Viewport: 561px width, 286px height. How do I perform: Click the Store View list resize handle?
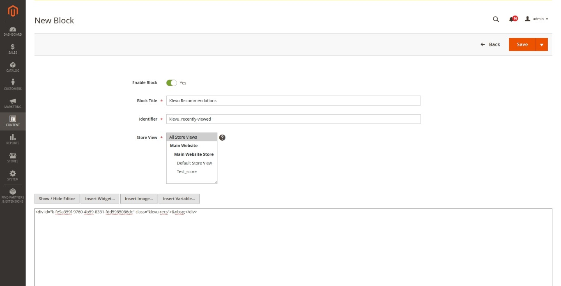pyautogui.click(x=215, y=181)
